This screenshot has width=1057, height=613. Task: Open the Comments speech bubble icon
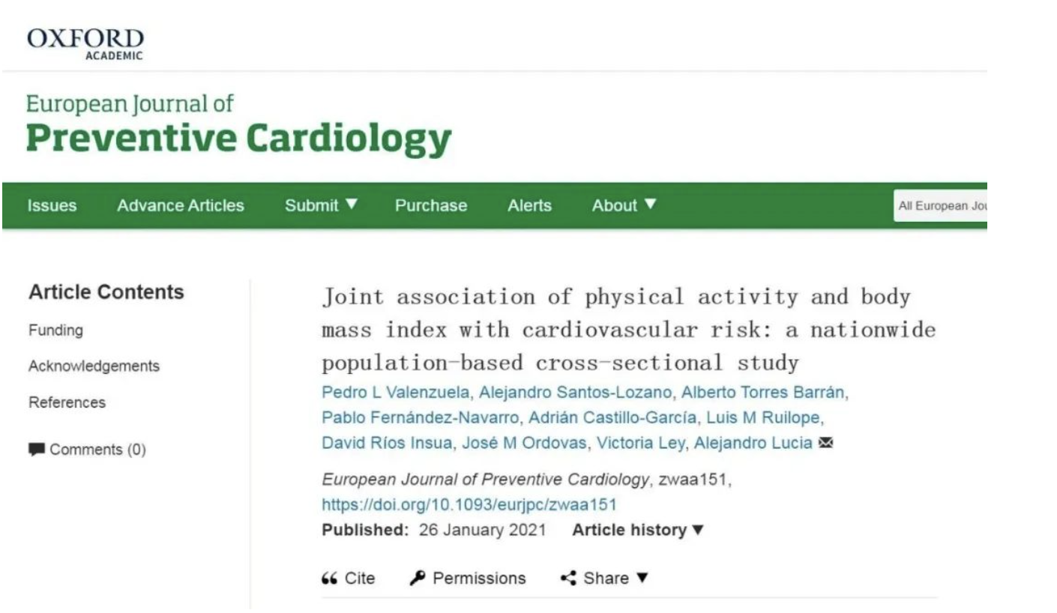click(37, 450)
